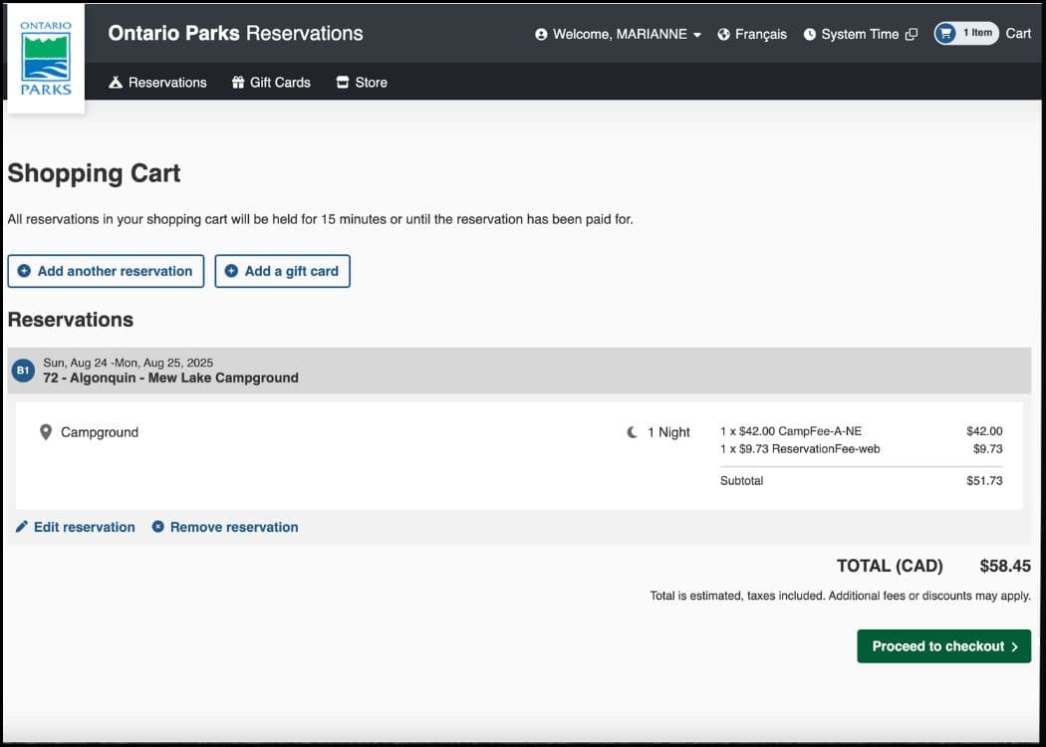
Task: Click the store front icon
Action: click(x=343, y=82)
